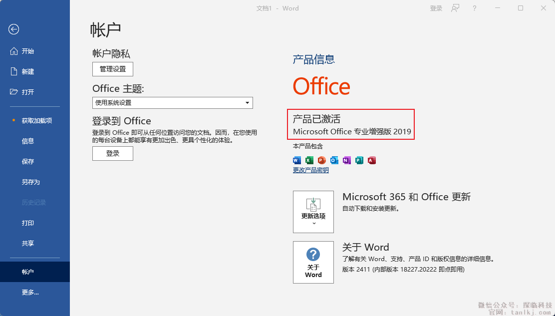Image resolution: width=555 pixels, height=316 pixels.
Task: Click the 登录 link in title bar
Action: (436, 8)
